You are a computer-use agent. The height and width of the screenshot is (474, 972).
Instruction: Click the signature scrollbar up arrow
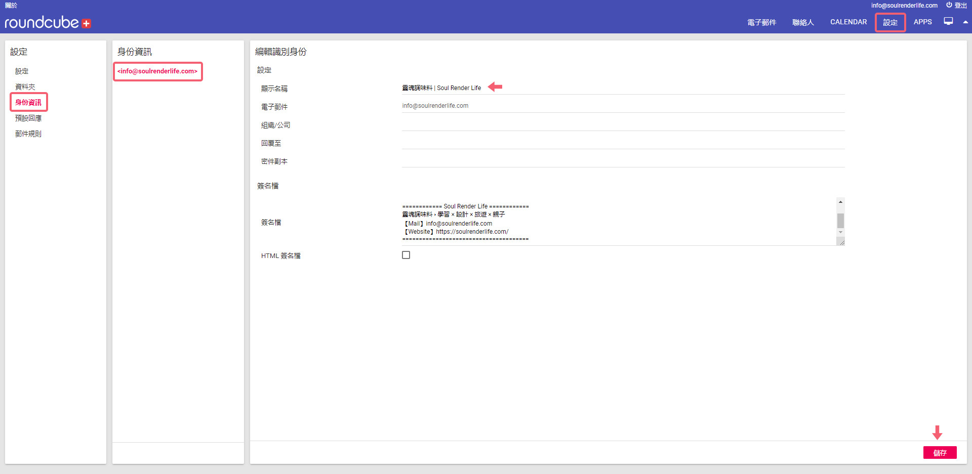click(840, 202)
